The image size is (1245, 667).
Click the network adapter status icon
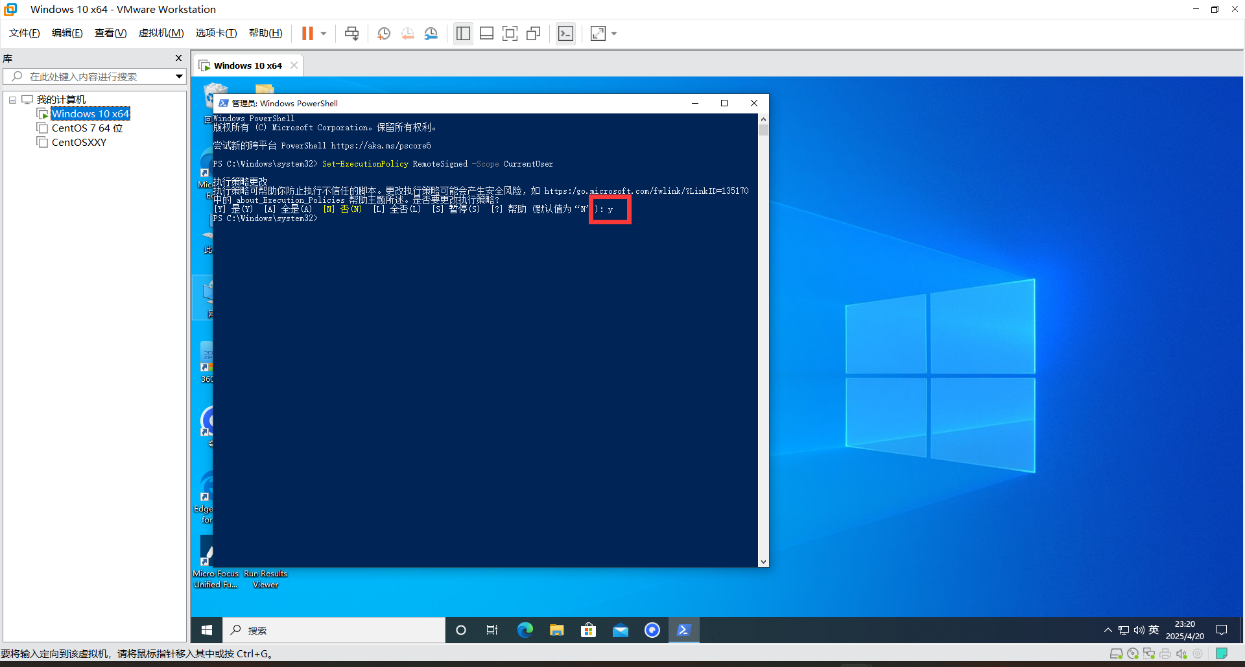(1149, 654)
